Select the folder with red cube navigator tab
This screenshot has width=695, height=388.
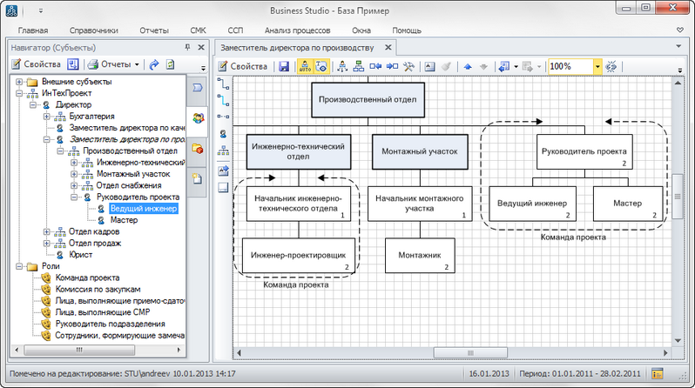coord(198,149)
